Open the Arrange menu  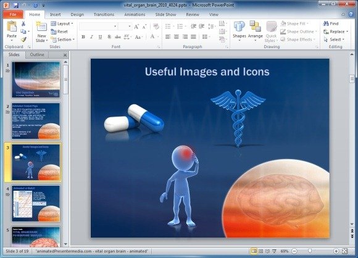pyautogui.click(x=256, y=31)
